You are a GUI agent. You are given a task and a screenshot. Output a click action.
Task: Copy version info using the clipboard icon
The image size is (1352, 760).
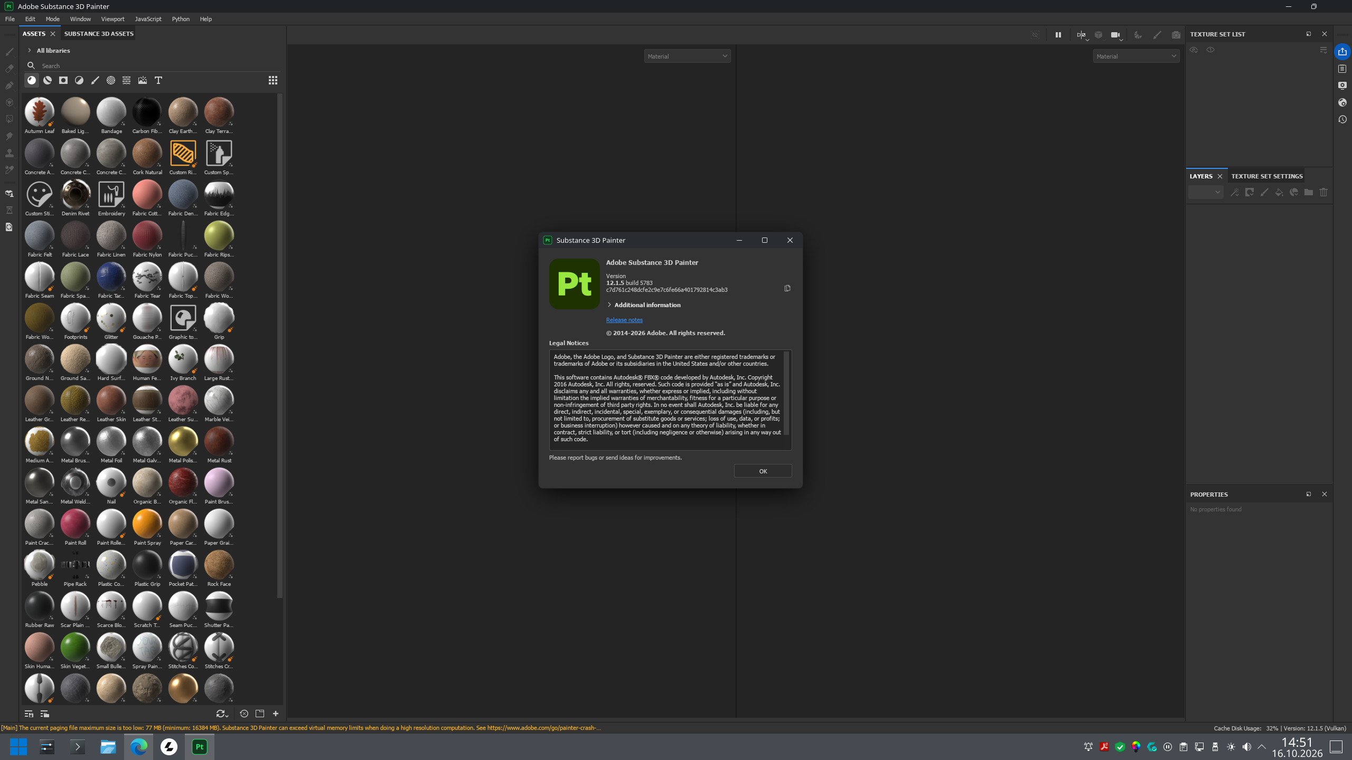click(x=787, y=288)
